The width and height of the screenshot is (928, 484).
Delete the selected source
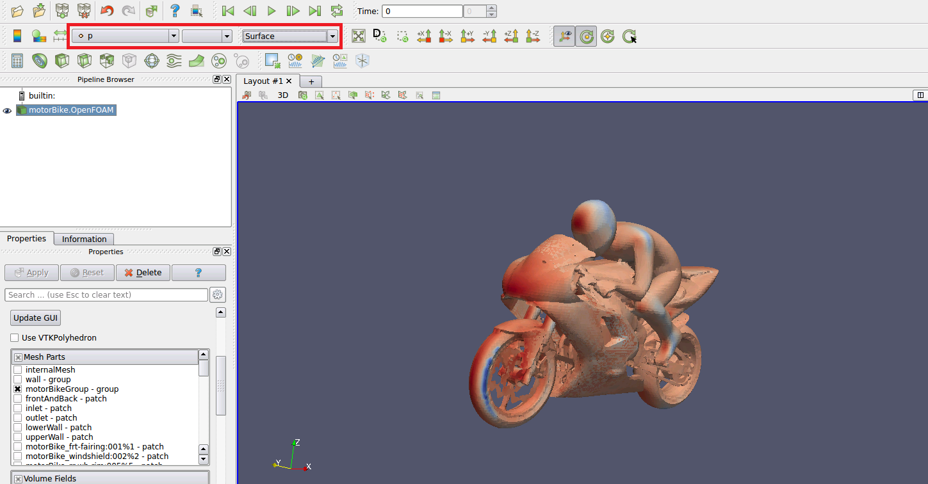tap(143, 273)
